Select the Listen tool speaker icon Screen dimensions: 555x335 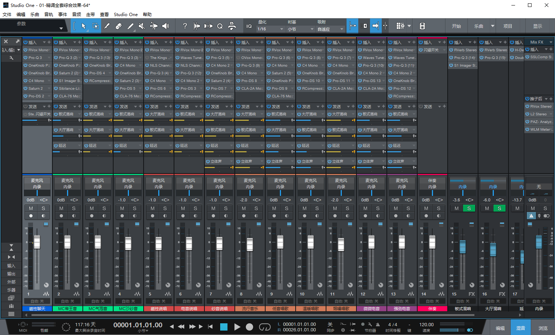(x=166, y=26)
